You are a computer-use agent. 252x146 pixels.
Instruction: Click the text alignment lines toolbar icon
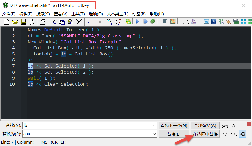165,21
